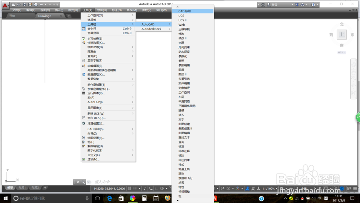Click the new drawing tab plus button
Image resolution: width=360 pixels, height=203 pixels.
(69, 16)
